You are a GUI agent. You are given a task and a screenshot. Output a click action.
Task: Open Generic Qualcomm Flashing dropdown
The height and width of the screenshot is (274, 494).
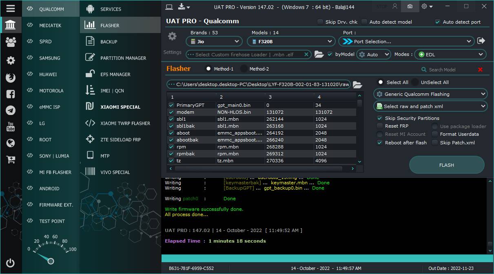point(430,94)
